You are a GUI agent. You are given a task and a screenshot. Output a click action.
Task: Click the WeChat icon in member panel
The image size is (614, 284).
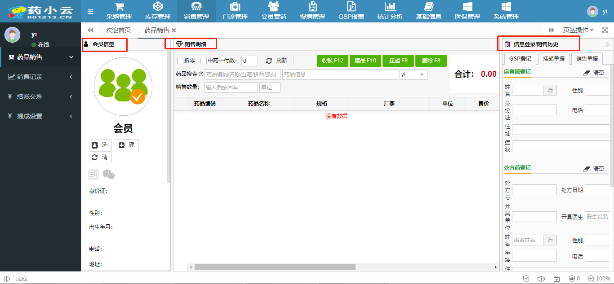pos(109,174)
